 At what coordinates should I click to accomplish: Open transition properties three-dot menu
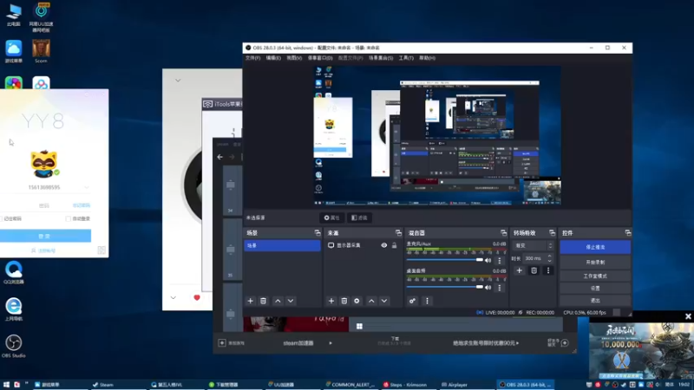(x=548, y=270)
